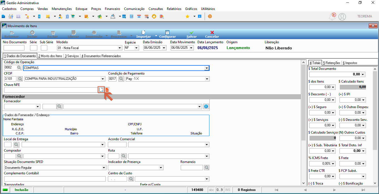379x194 pixels.
Task: Go to first record navigation arrow
Action: (x=276, y=190)
